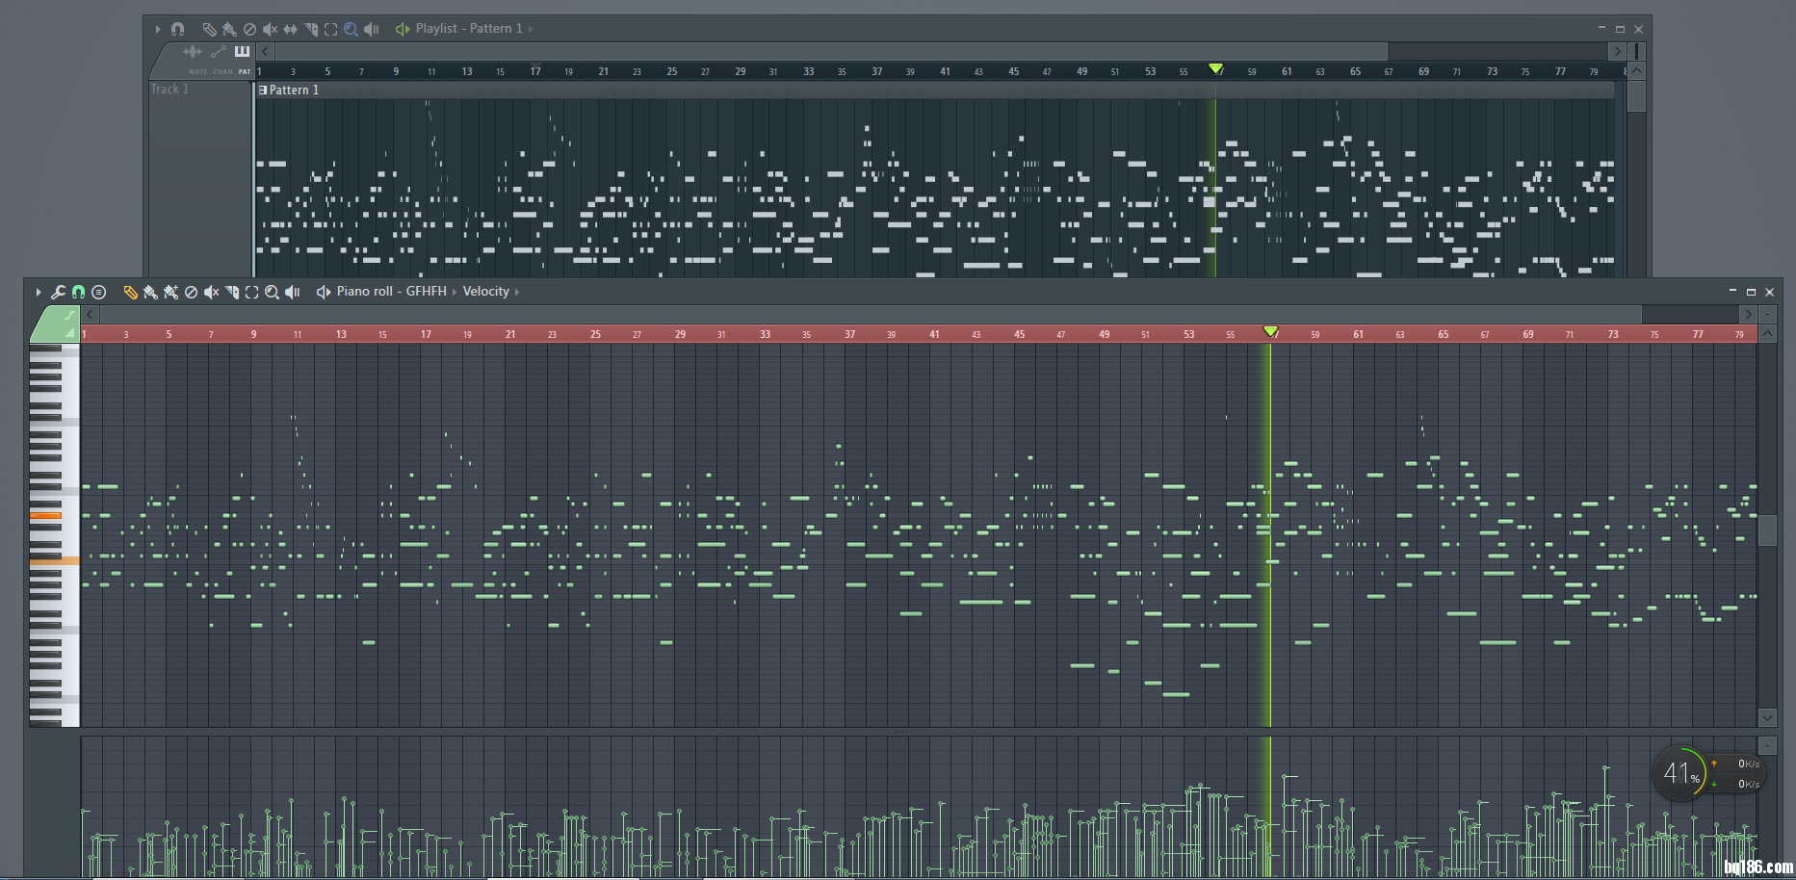Select Track 1 header in Playlist
Screen dimensions: 1796x880
[x=200, y=90]
